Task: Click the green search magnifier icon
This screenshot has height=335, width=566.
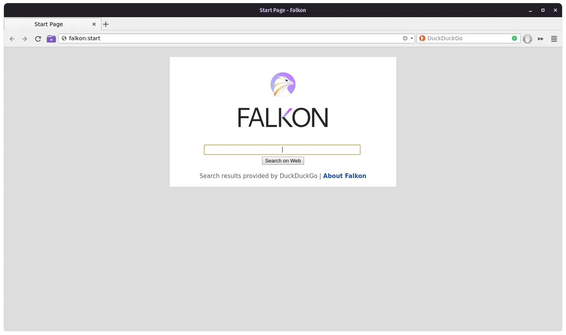Action: (x=514, y=38)
